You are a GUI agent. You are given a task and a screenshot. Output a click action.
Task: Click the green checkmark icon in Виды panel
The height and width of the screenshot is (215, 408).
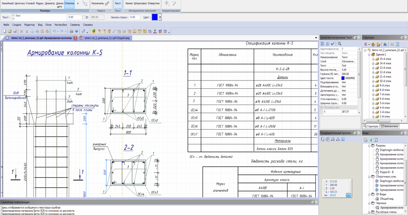coord(371,140)
